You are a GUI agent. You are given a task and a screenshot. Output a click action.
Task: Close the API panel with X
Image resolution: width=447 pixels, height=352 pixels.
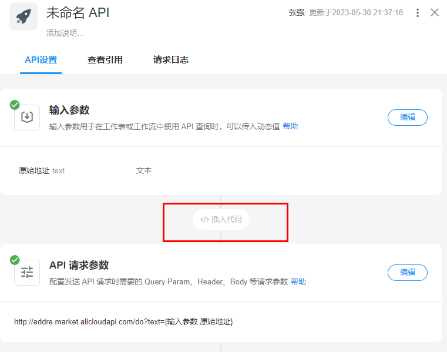tap(435, 12)
